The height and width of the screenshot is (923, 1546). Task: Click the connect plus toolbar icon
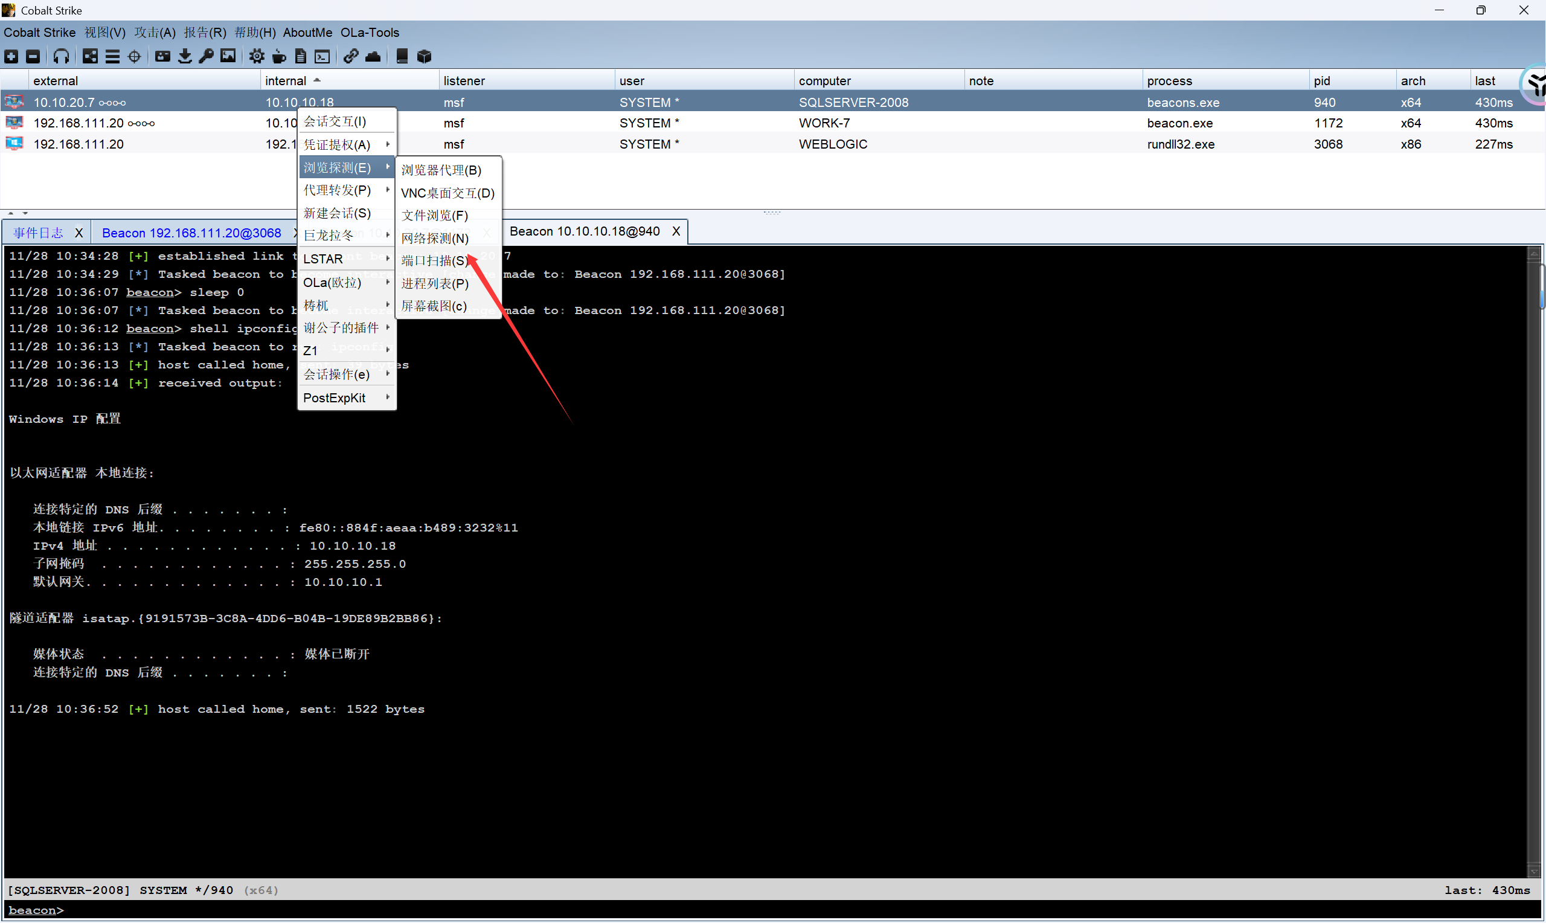point(11,57)
